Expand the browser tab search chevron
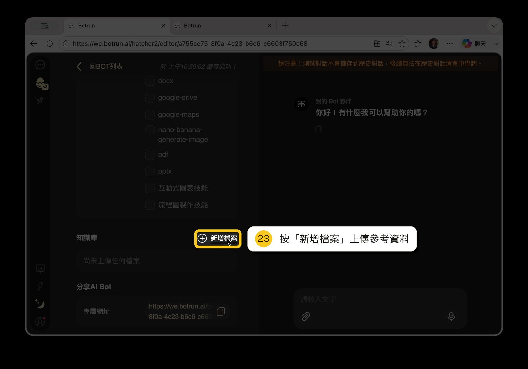This screenshot has width=528, height=369. pyautogui.click(x=494, y=26)
